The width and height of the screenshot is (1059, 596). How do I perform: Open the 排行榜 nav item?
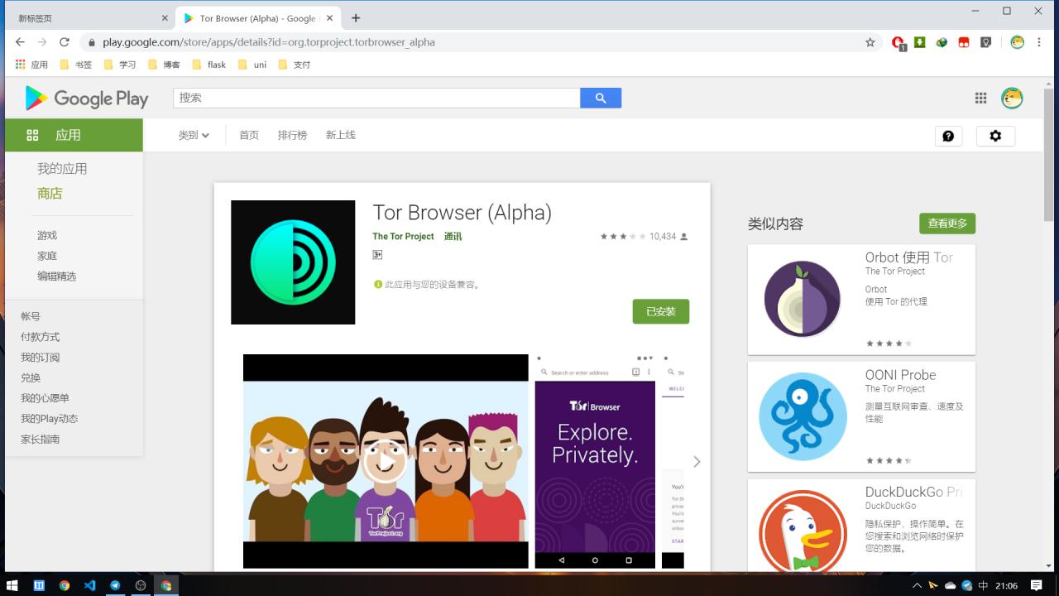click(292, 135)
